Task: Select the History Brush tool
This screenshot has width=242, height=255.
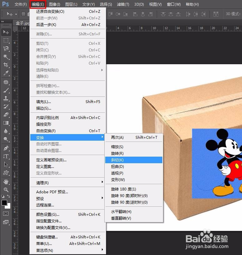Action: pos(6,107)
